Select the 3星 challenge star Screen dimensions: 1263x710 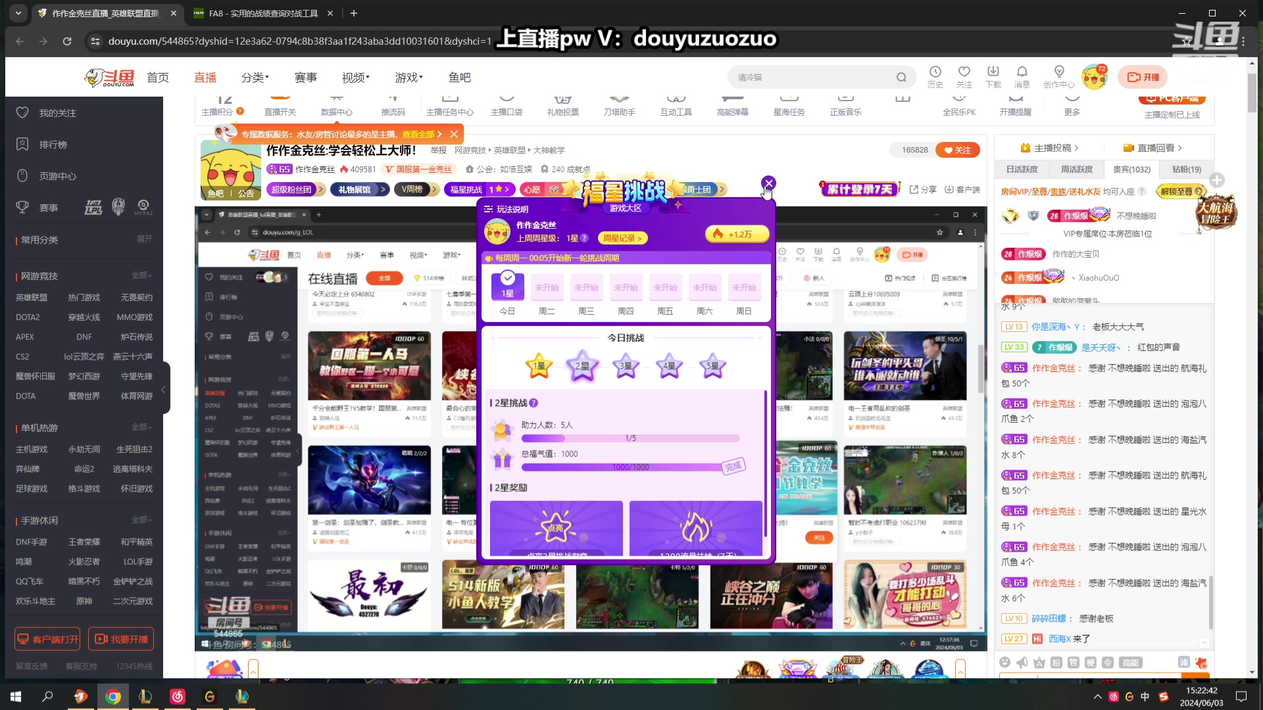pos(626,366)
